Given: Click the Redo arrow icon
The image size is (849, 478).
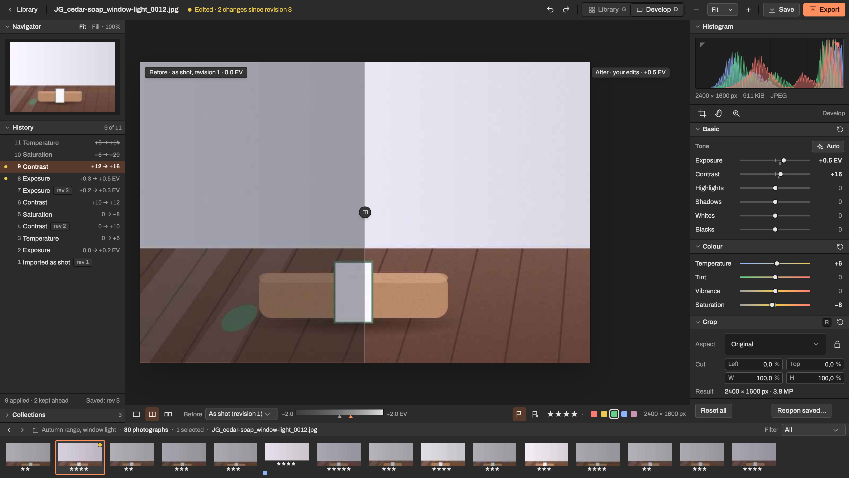Looking at the screenshot, I should pos(566,10).
